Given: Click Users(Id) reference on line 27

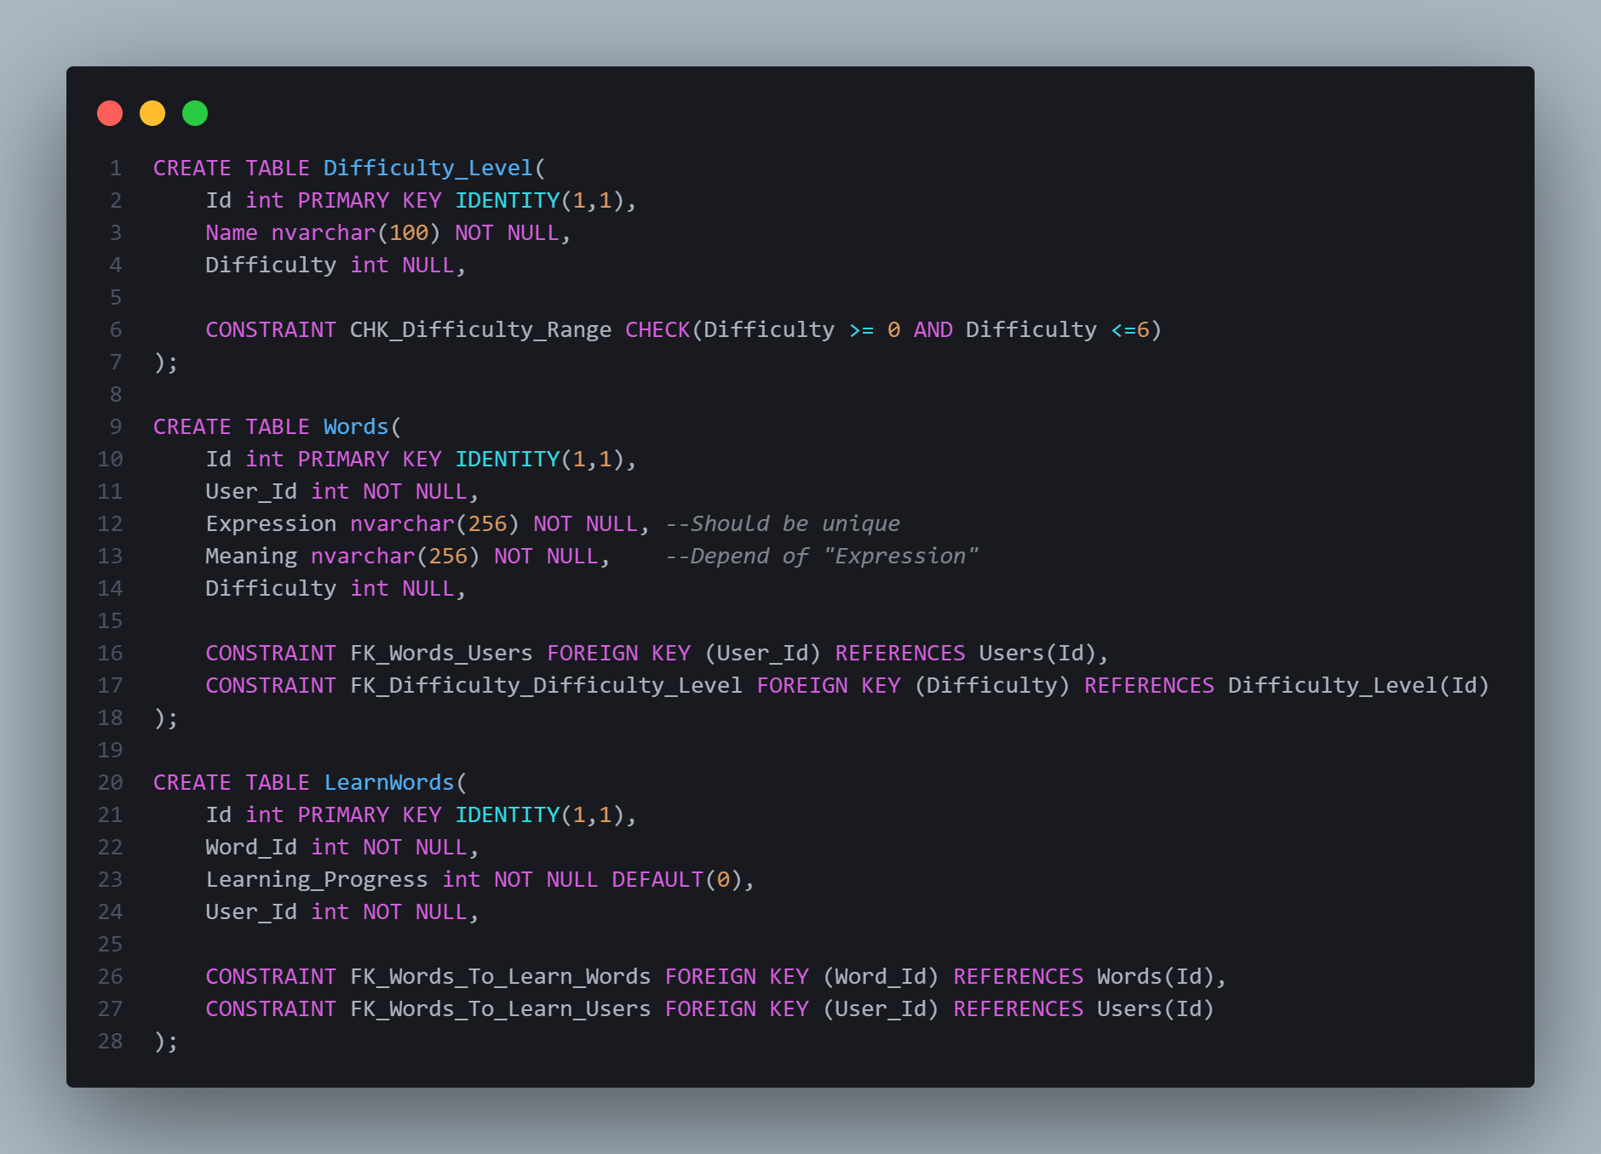Looking at the screenshot, I should [1156, 1008].
